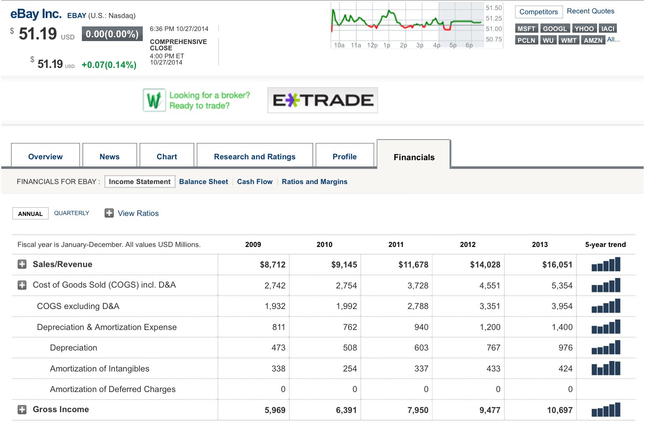Select the Profile tab

(x=345, y=156)
